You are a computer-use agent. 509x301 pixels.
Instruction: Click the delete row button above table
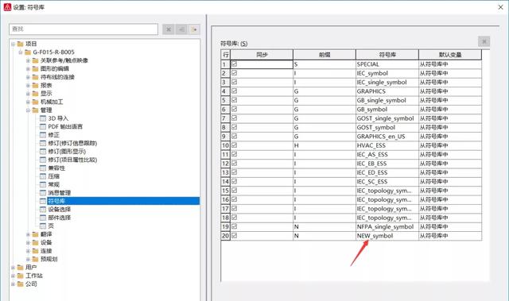coord(484,41)
